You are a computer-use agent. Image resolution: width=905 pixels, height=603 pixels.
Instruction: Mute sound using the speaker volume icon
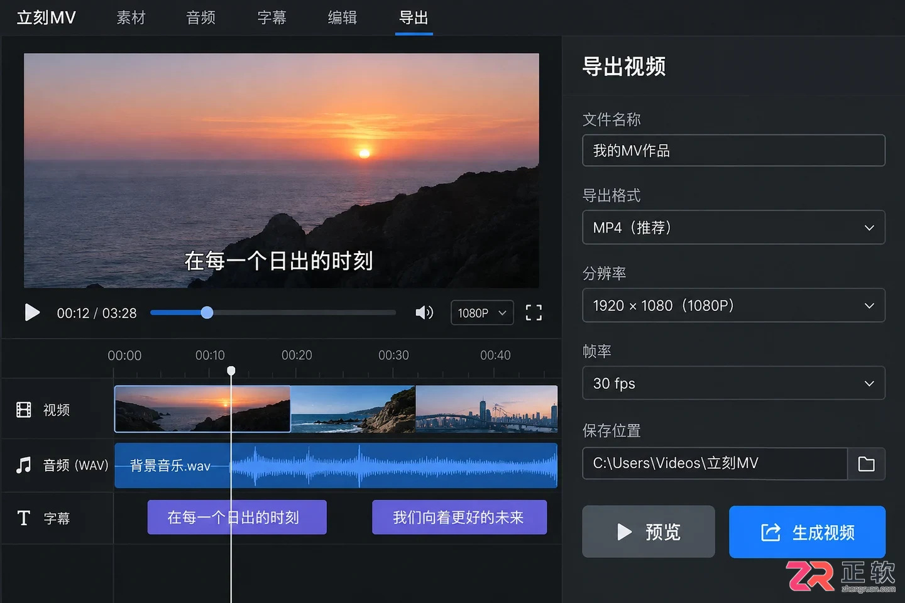coord(424,313)
